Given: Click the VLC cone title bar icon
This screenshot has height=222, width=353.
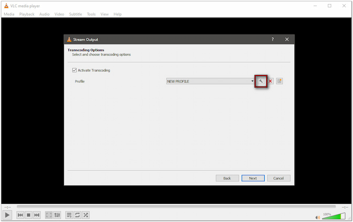Looking at the screenshot, I should click(x=6, y=6).
